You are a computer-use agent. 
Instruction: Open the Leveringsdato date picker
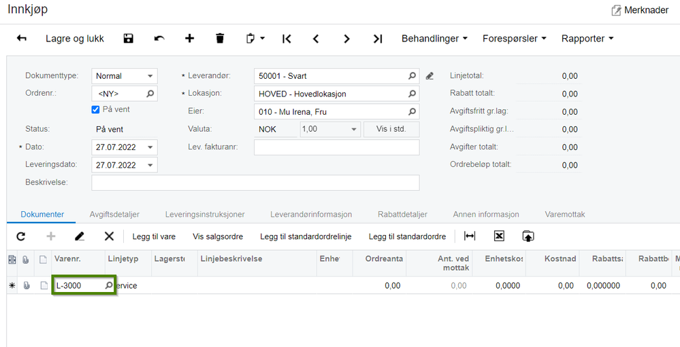(x=150, y=165)
